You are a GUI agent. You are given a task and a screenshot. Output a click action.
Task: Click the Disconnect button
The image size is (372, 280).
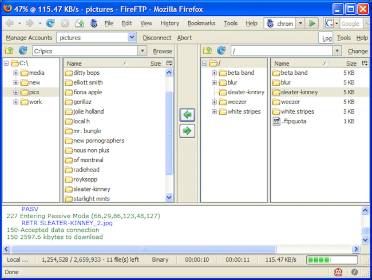tap(157, 38)
